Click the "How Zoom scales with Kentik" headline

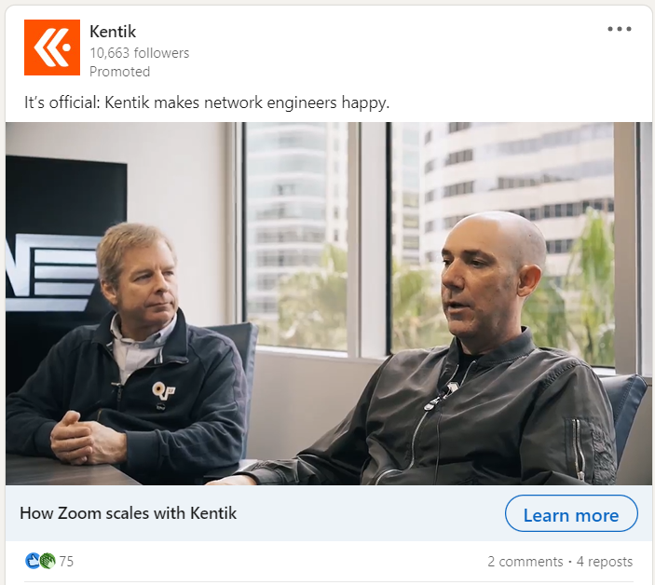click(129, 513)
